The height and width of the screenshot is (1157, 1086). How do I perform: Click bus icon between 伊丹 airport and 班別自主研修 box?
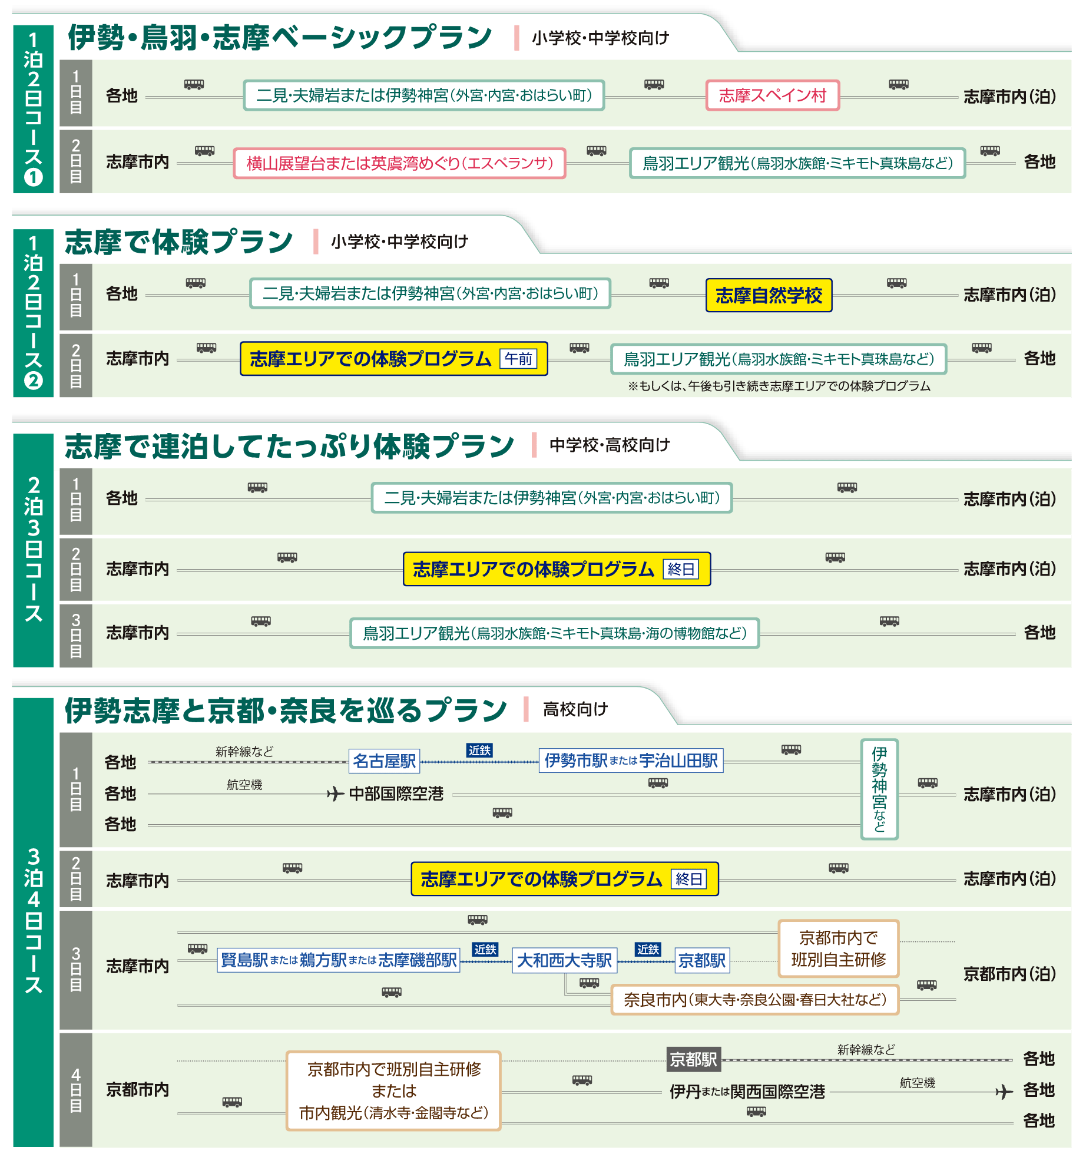(x=582, y=1080)
